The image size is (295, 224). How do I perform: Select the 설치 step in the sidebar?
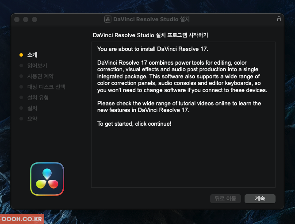click(x=32, y=108)
